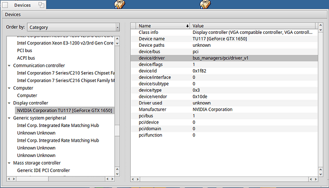Select the Class info row
The height and width of the screenshot is (188, 329).
(x=224, y=32)
